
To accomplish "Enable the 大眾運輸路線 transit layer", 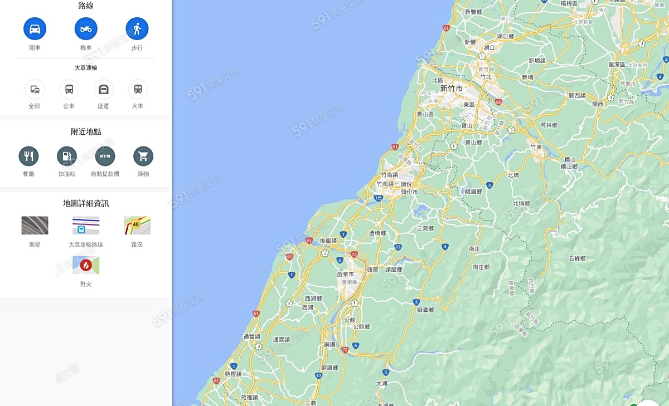I will pyautogui.click(x=86, y=226).
